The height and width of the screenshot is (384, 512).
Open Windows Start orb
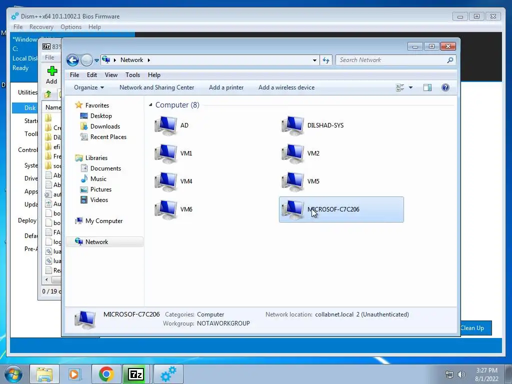[13, 374]
